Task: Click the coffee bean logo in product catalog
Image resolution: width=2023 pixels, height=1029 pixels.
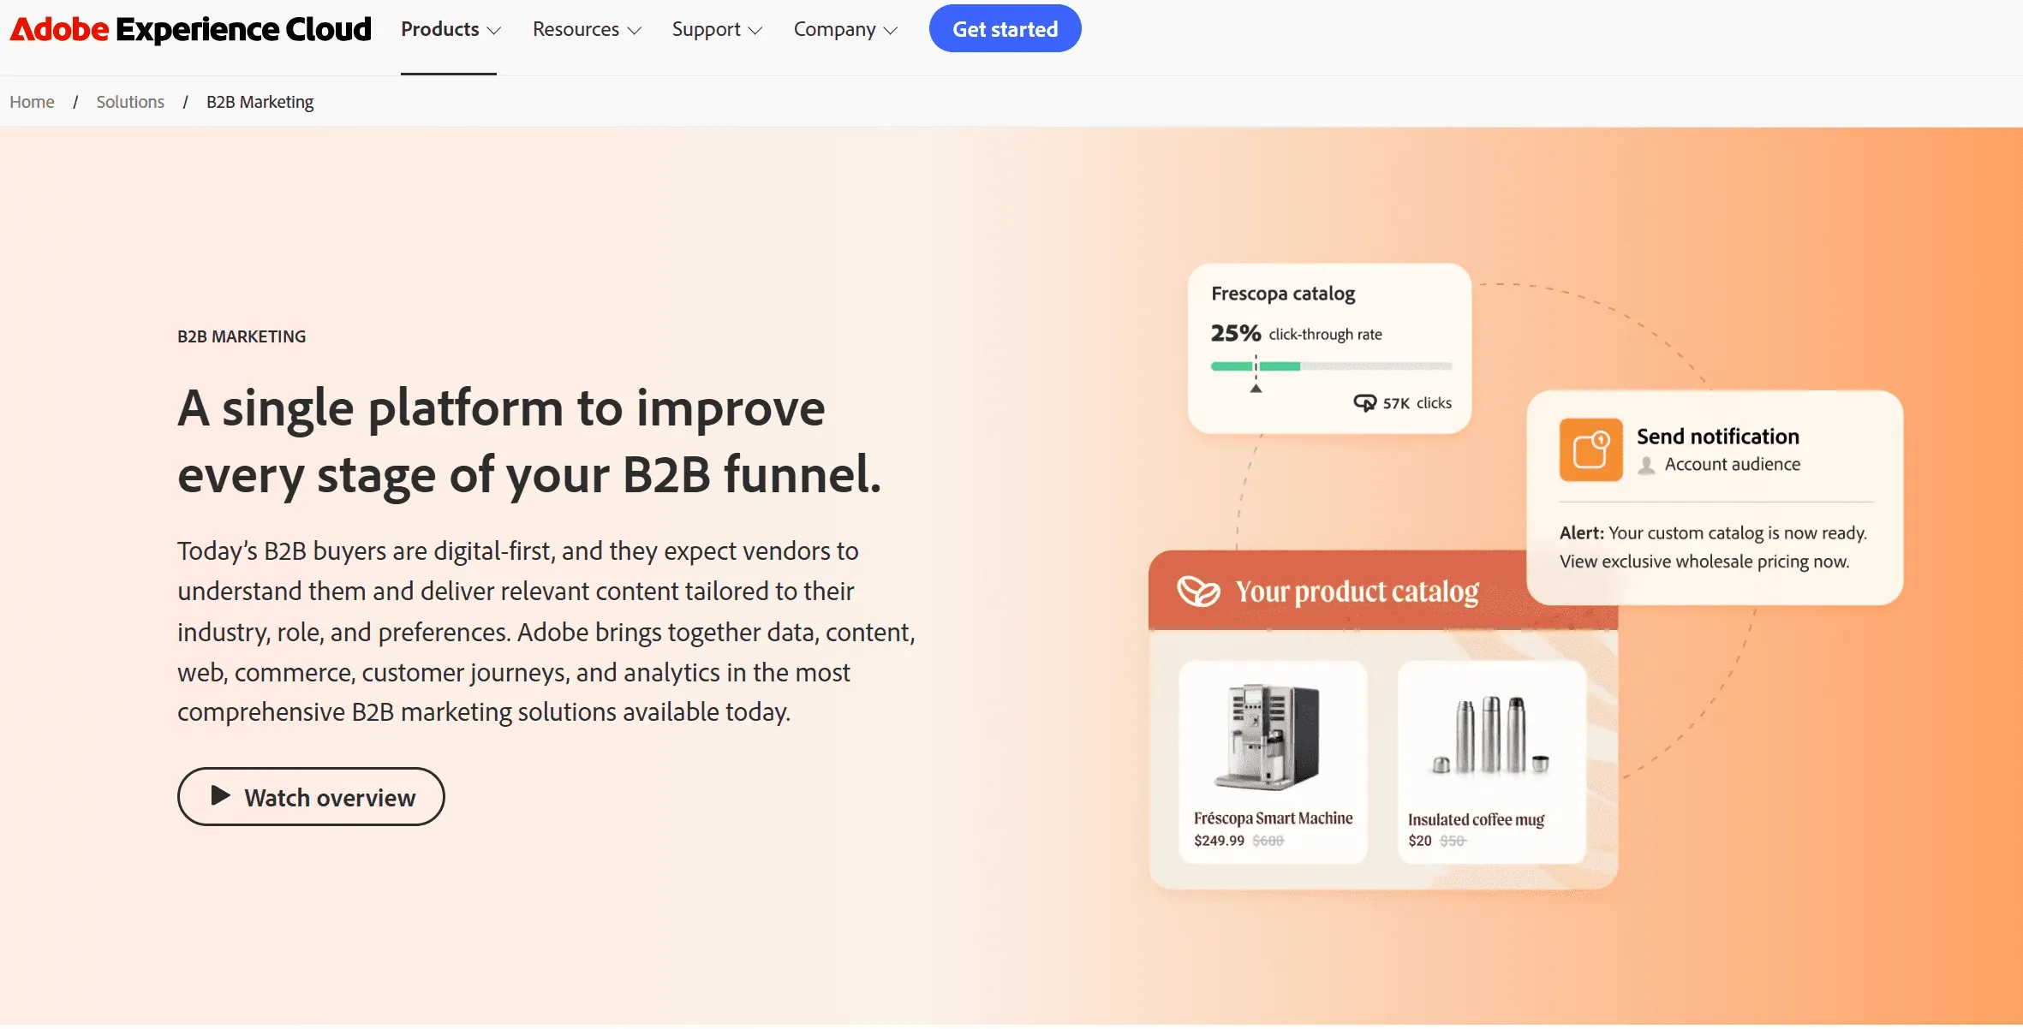Action: 1198,592
